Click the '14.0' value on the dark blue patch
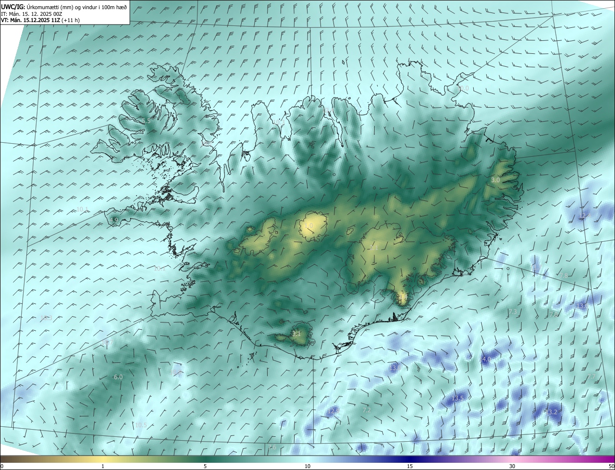 [485, 359]
